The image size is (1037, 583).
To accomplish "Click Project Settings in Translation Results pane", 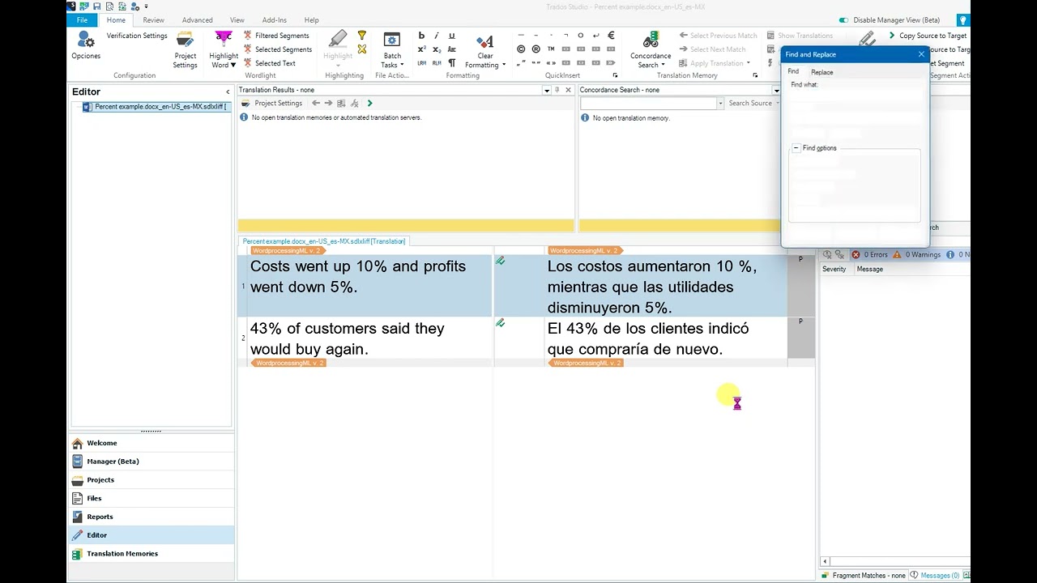I will coord(272,104).
